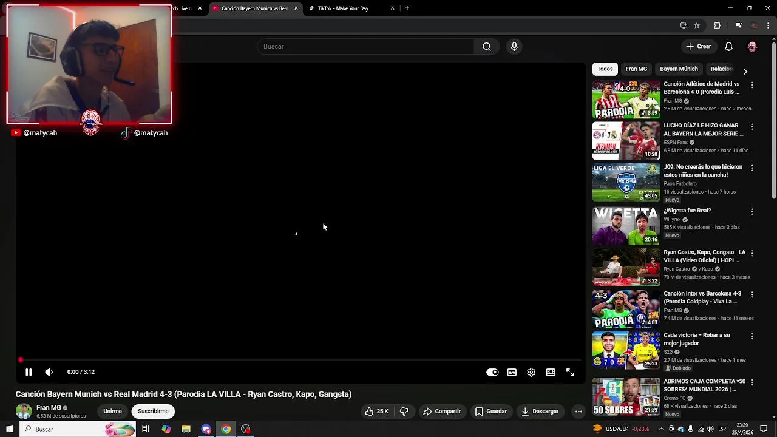Open options for LUCHO DÍAZ video
Screen dimensions: 777x437
(x=752, y=127)
